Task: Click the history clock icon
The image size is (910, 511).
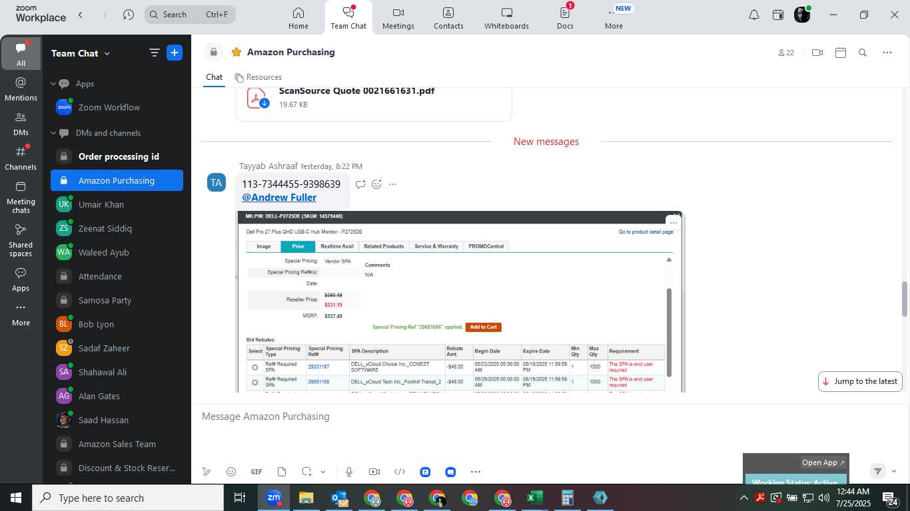Action: point(129,15)
